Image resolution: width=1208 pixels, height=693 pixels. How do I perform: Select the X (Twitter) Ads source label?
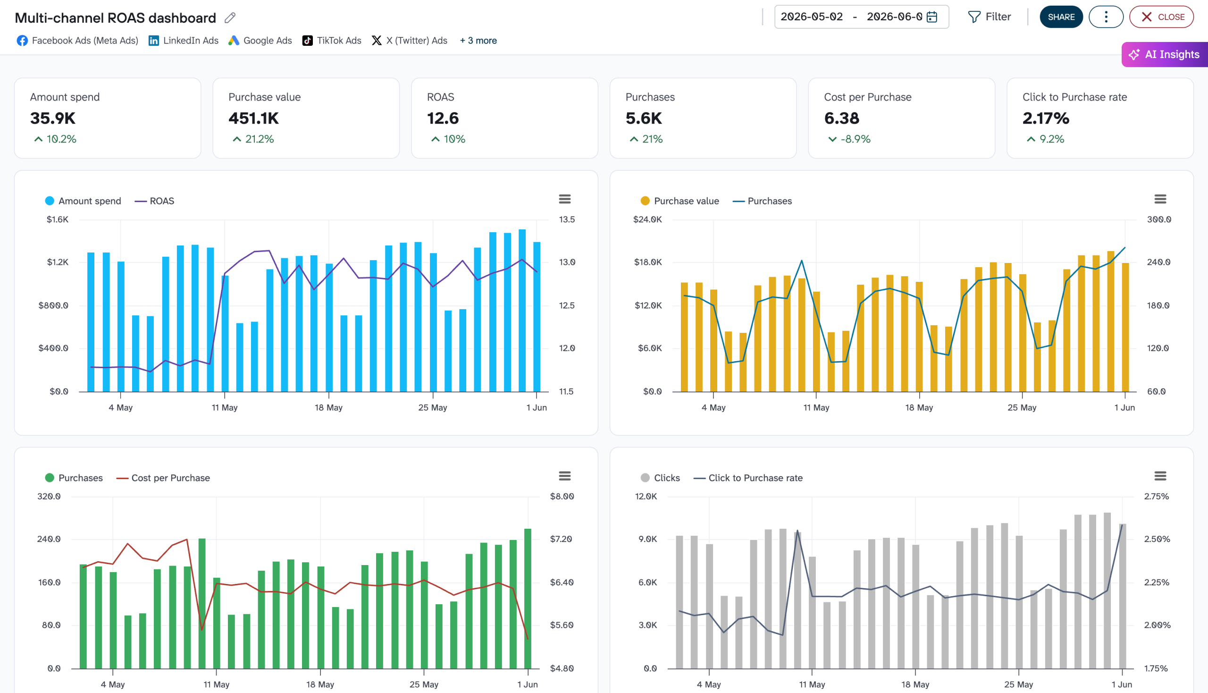(x=417, y=41)
